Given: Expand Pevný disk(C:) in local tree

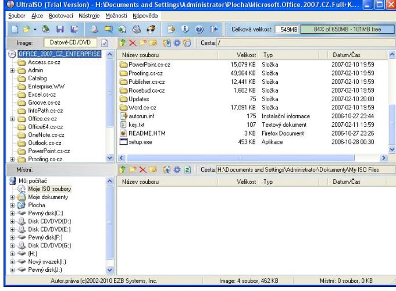Looking at the screenshot, I should click(12, 213).
